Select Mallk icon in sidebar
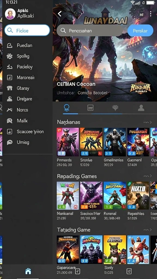Screen dimensions: 157x279 coord(10,121)
